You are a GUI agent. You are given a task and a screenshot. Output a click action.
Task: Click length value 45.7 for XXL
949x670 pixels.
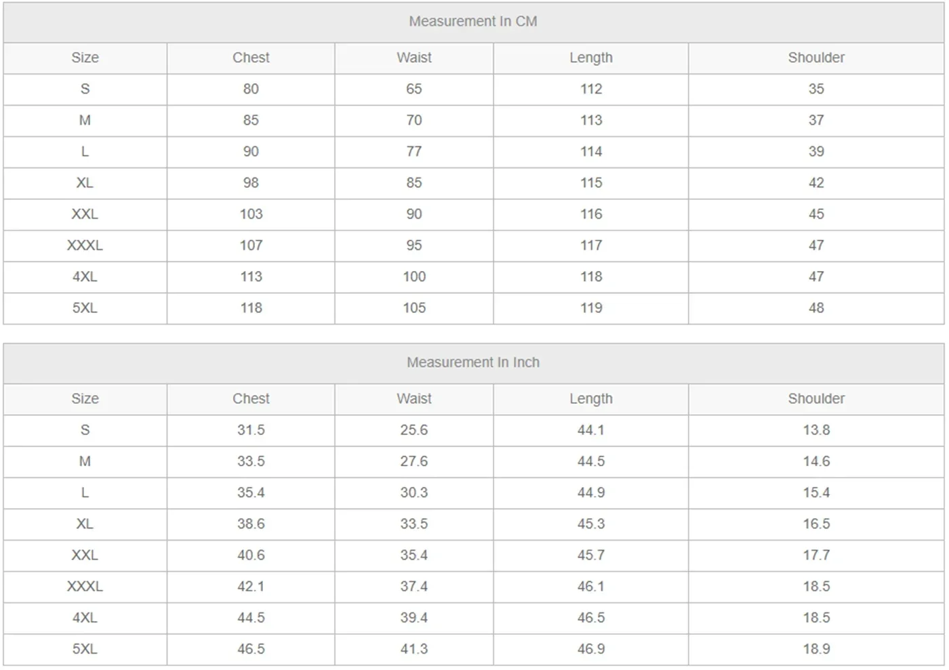tap(590, 555)
